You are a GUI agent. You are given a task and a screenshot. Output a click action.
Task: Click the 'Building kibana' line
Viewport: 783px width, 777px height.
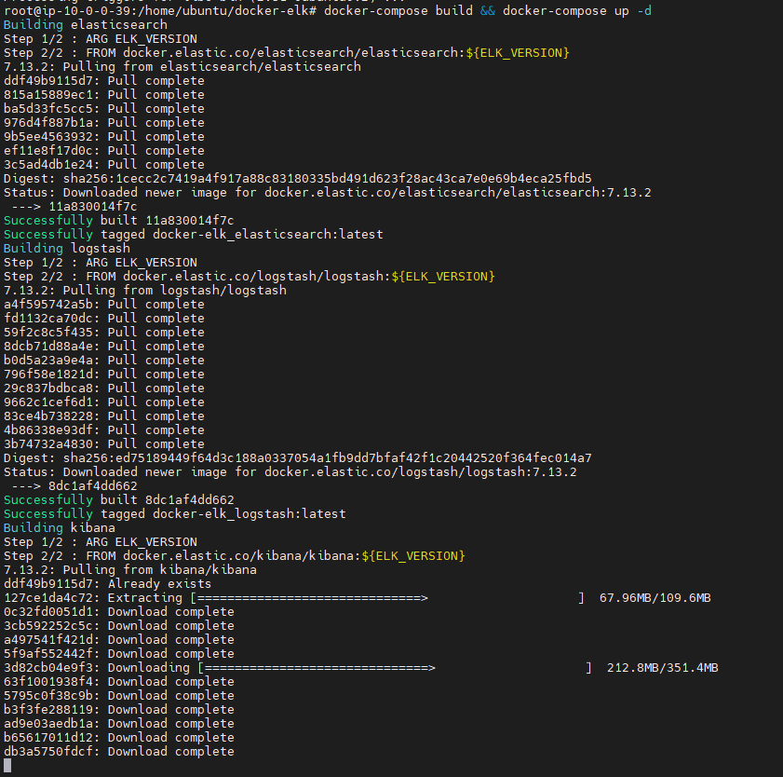pyautogui.click(x=60, y=528)
